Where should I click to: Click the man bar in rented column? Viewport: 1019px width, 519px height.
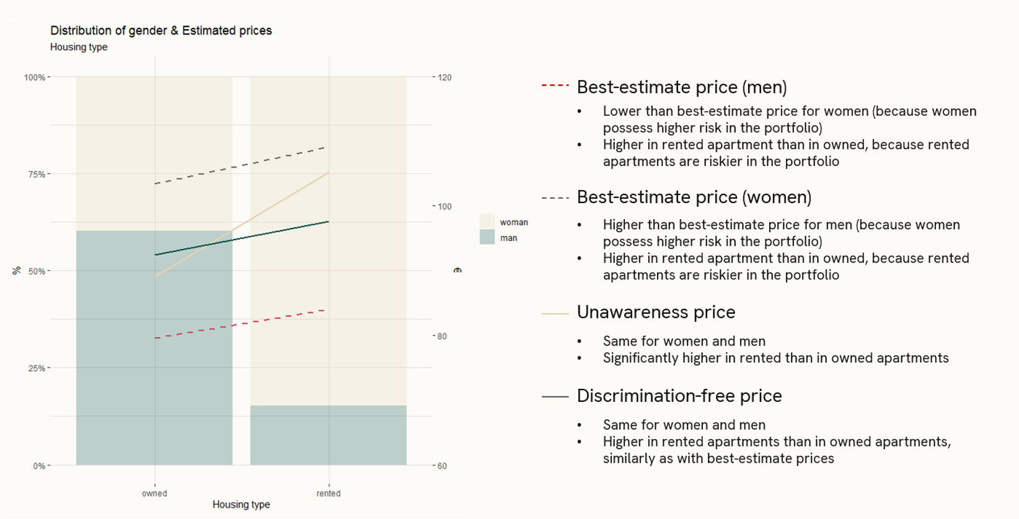(329, 435)
